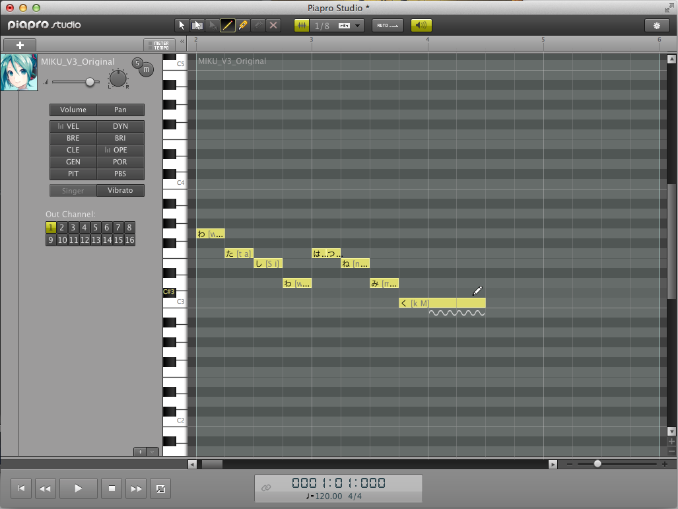Click the Miku singer avatar thumbnail
678x509 pixels.
tap(19, 72)
